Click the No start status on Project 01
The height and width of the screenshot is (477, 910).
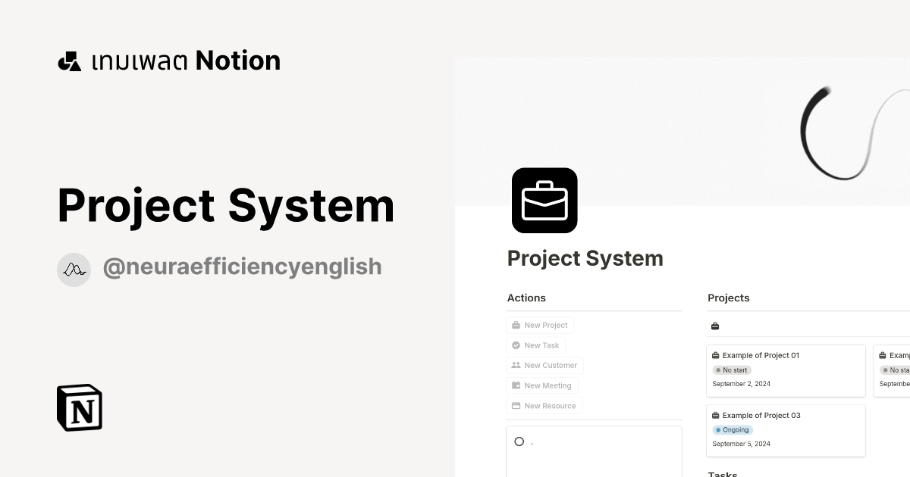click(x=732, y=370)
